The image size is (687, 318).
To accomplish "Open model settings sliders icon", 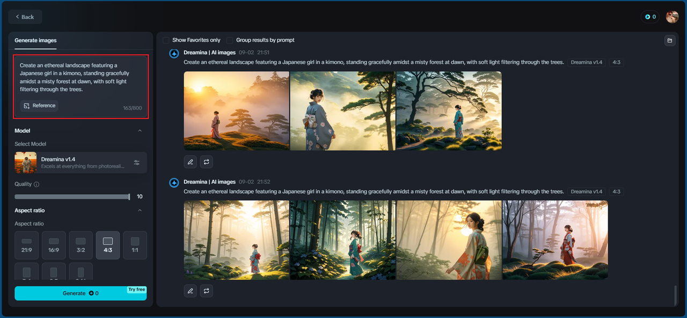I will [x=137, y=162].
